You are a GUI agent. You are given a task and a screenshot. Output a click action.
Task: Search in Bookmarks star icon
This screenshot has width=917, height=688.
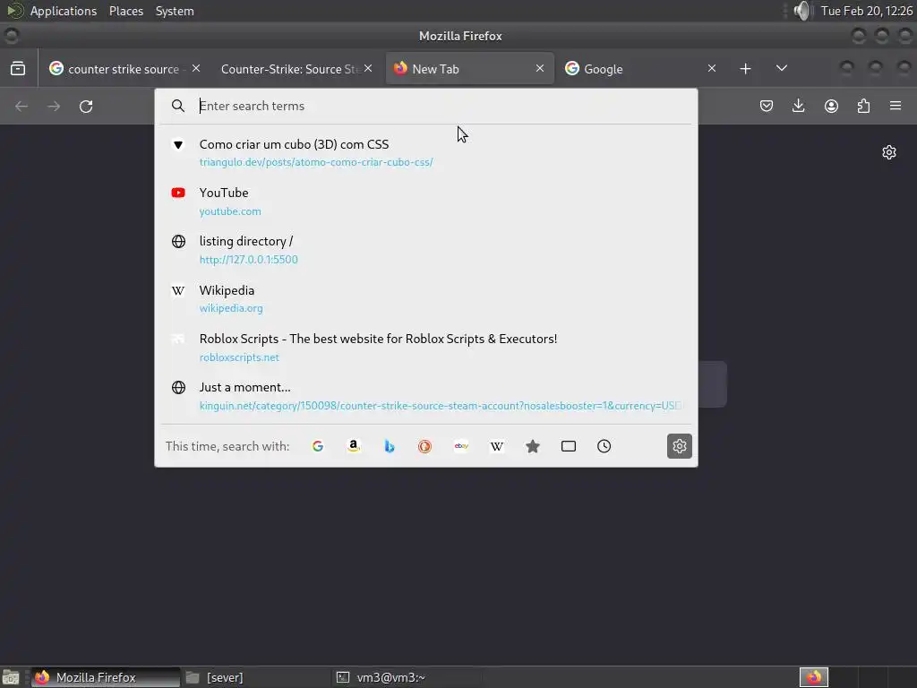533,446
